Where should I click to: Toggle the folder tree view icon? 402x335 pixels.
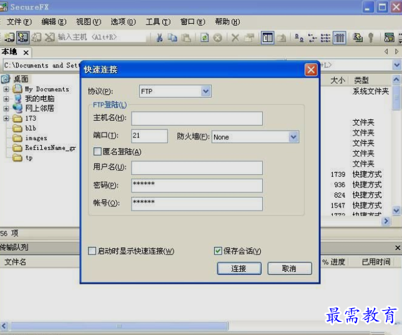point(267,38)
